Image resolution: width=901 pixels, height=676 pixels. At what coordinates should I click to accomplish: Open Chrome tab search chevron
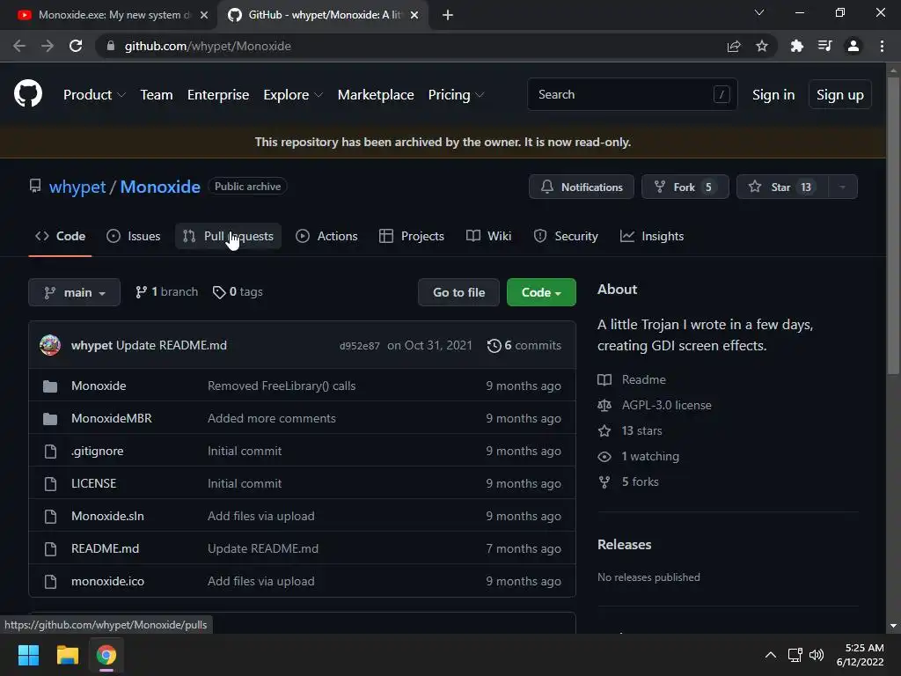[x=759, y=12]
